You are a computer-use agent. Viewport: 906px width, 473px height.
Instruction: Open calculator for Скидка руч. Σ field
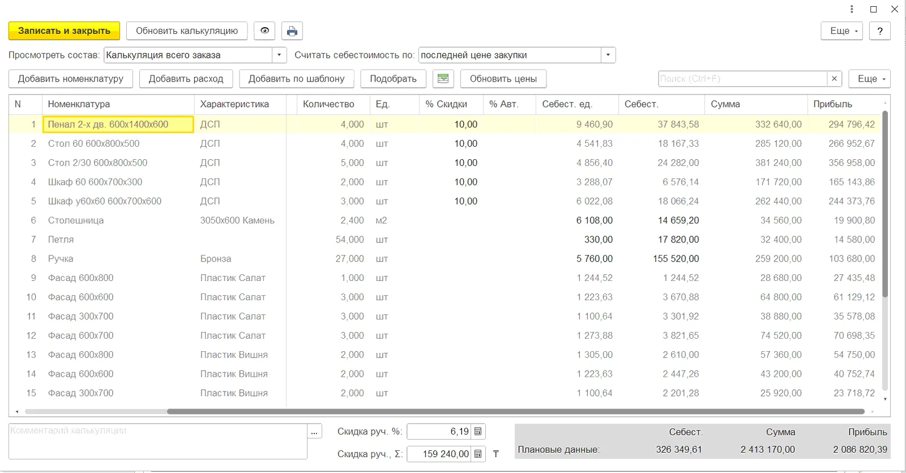click(478, 454)
